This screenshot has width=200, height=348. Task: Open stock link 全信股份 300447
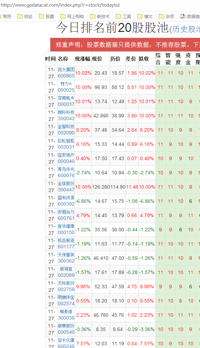[x=66, y=187]
